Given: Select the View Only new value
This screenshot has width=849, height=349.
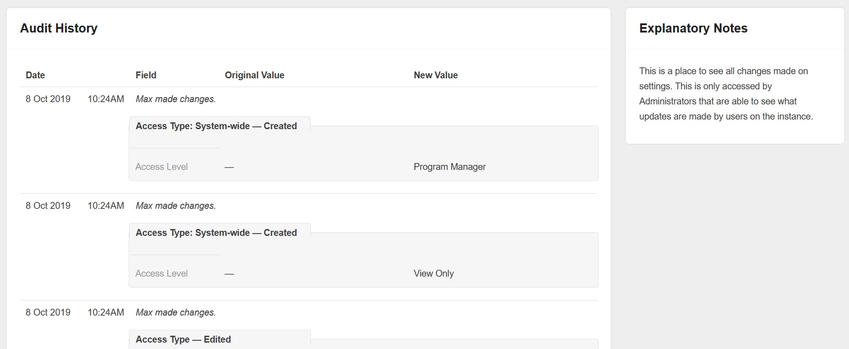Looking at the screenshot, I should click(x=433, y=273).
